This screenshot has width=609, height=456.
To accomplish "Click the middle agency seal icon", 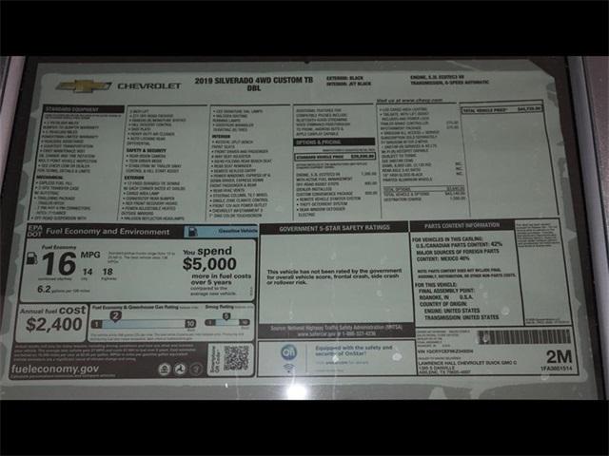I will 180,368.
